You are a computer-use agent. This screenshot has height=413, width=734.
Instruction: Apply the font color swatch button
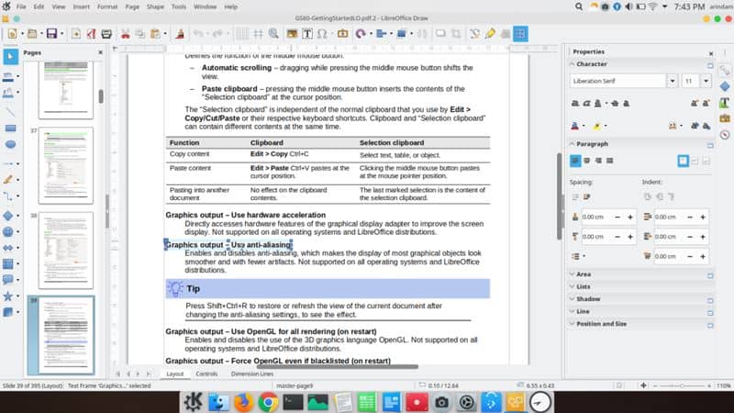(x=575, y=126)
